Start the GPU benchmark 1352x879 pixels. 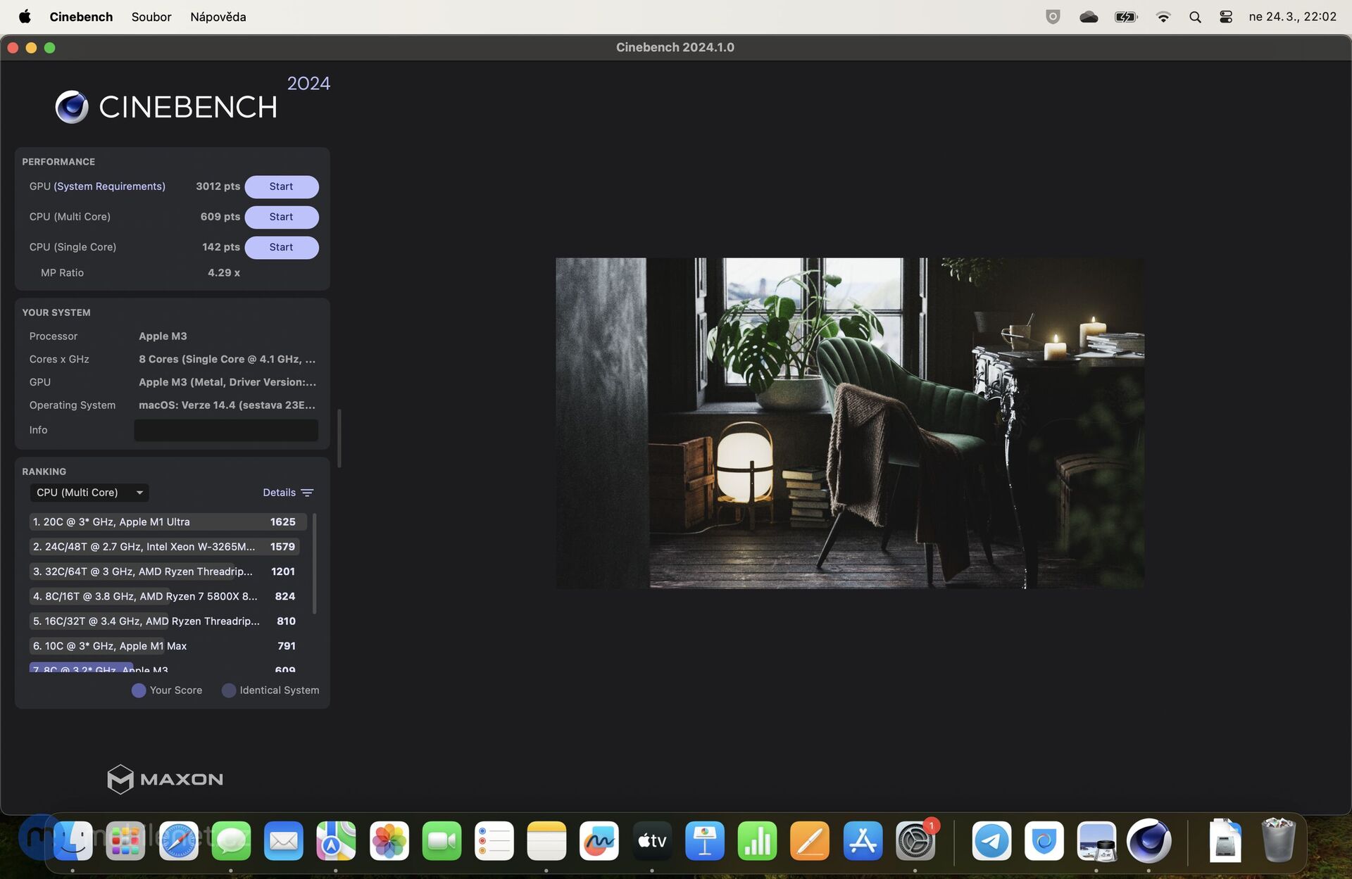281,186
